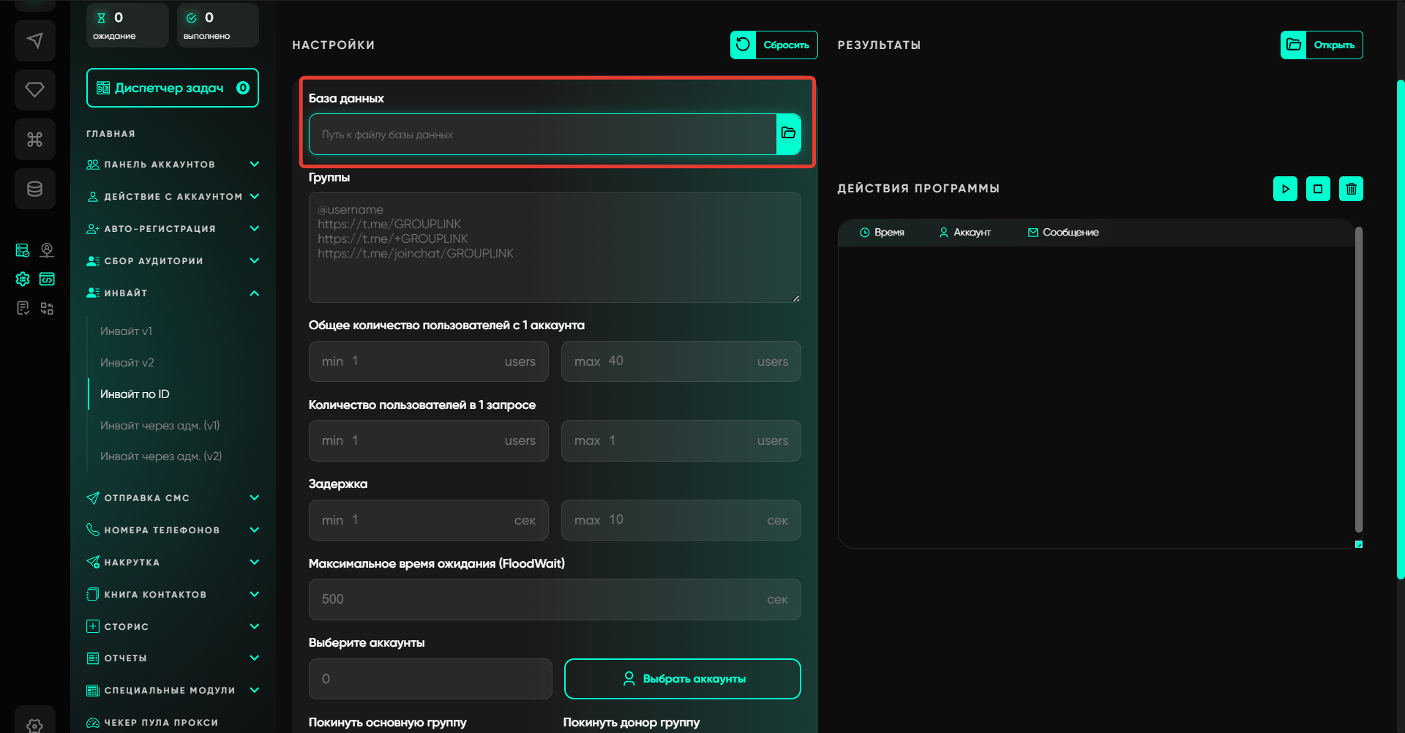Image resolution: width=1405 pixels, height=733 pixels.
Task: Click the program actions log scrollbar
Action: pyautogui.click(x=1358, y=380)
